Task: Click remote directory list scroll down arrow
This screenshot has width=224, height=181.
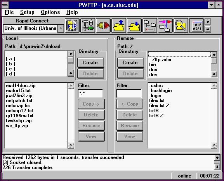Action: tap(214, 74)
